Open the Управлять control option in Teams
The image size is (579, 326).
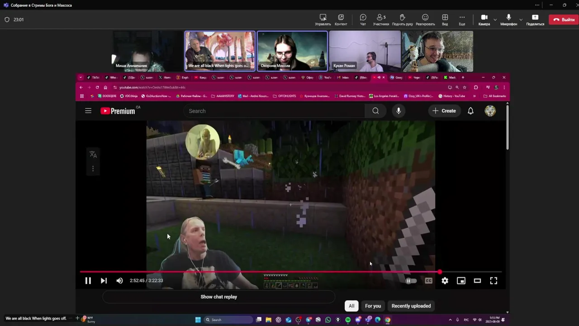[323, 20]
